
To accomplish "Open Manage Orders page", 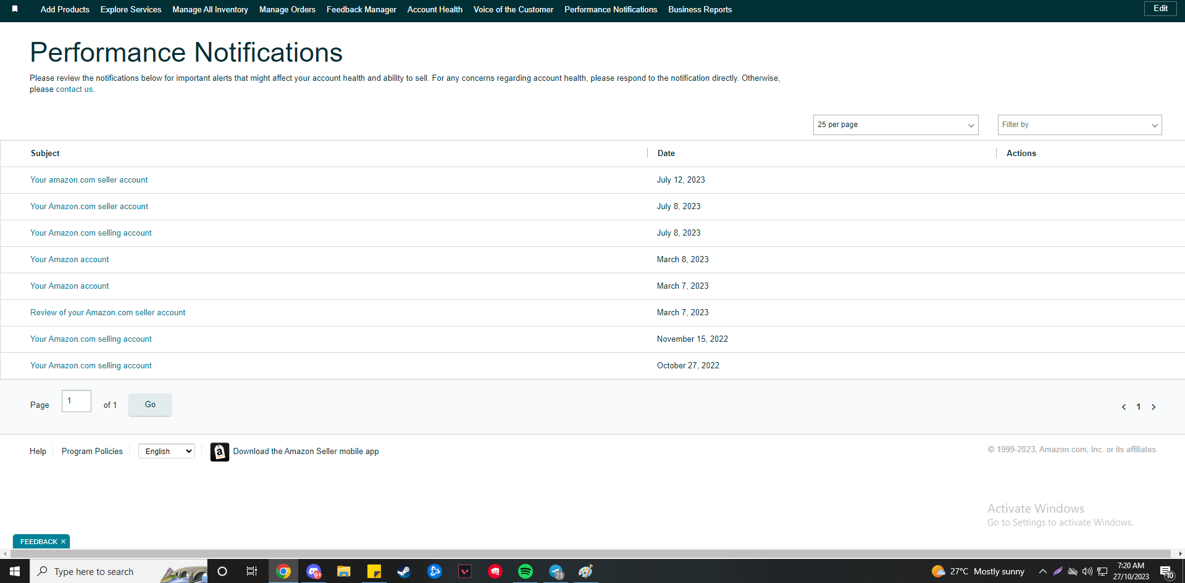I will pyautogui.click(x=287, y=10).
